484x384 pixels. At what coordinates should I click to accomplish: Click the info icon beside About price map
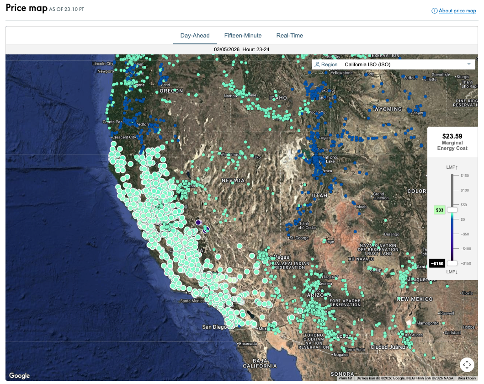pos(435,11)
